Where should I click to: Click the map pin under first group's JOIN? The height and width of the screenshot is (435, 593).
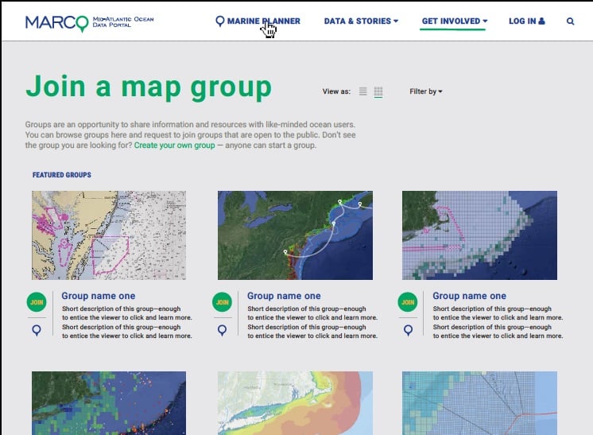pos(37,331)
